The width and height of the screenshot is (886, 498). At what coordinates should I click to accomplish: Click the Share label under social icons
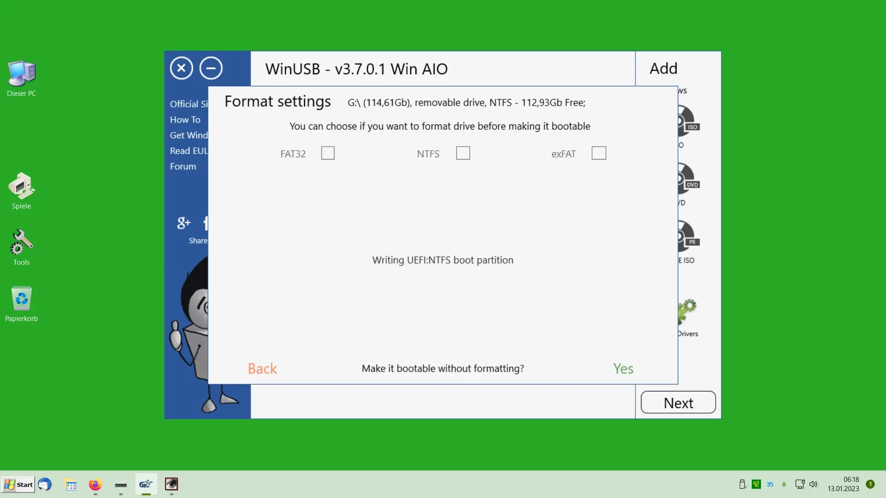(198, 241)
